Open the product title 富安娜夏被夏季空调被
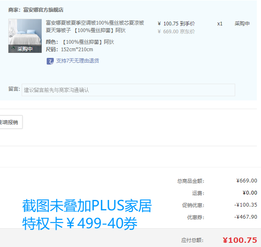The image size is (261, 247). click(x=95, y=26)
